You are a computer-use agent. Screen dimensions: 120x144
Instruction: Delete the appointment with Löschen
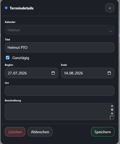(x=15, y=132)
